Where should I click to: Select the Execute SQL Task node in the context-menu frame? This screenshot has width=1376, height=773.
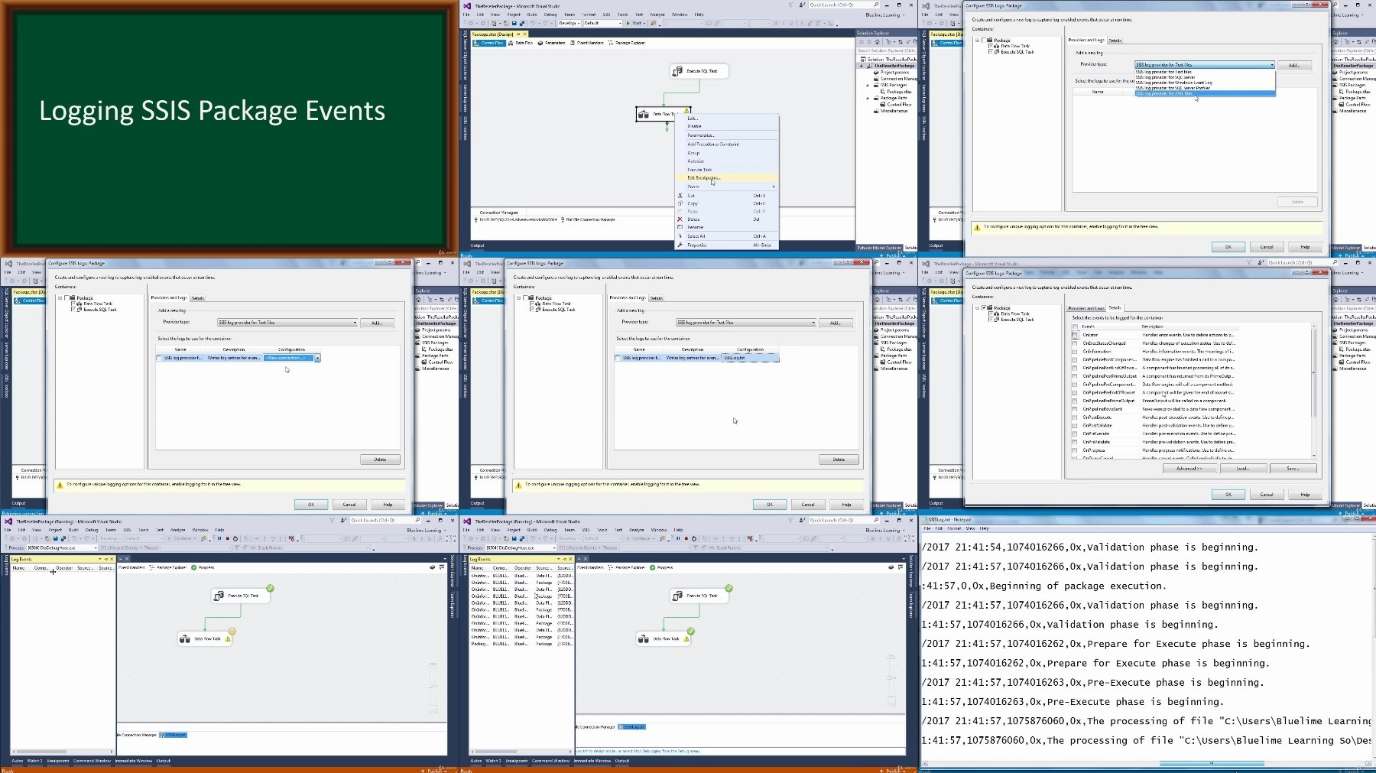tap(699, 71)
